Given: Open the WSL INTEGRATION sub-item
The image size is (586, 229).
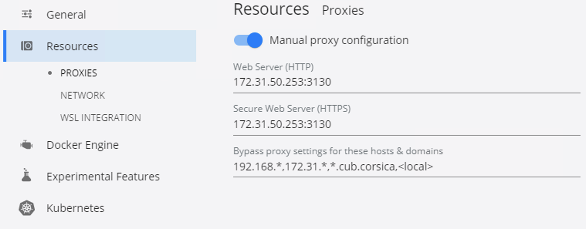Looking at the screenshot, I should 101,118.
